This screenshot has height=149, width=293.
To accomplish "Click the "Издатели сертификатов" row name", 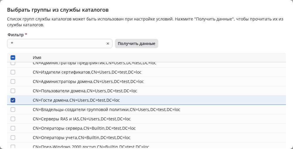I will click(x=87, y=72).
